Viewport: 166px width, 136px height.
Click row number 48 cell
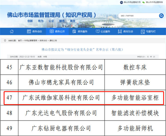[x=9, y=113]
